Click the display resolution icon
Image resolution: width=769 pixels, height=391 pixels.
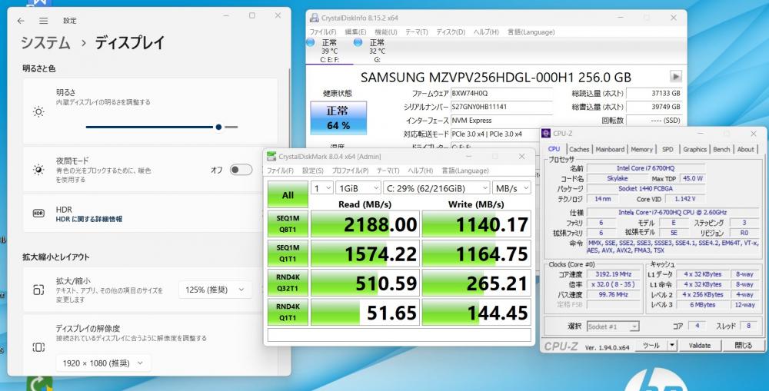click(x=38, y=347)
